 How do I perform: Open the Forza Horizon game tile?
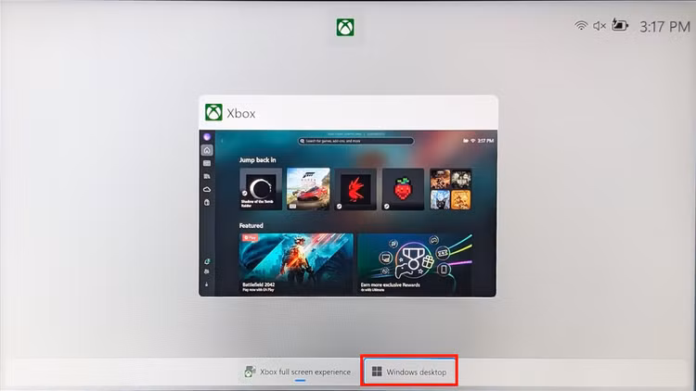(308, 189)
